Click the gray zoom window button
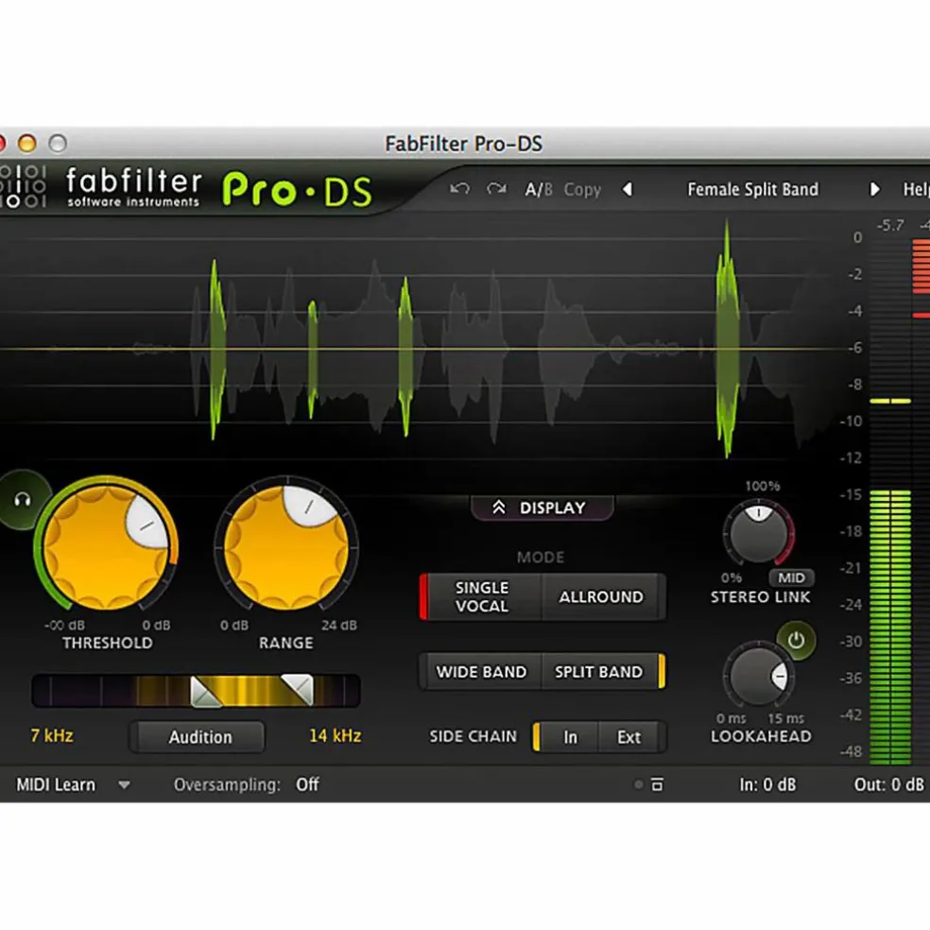 tap(58, 143)
